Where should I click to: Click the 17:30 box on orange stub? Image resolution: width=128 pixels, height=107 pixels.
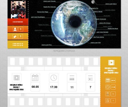(113, 87)
